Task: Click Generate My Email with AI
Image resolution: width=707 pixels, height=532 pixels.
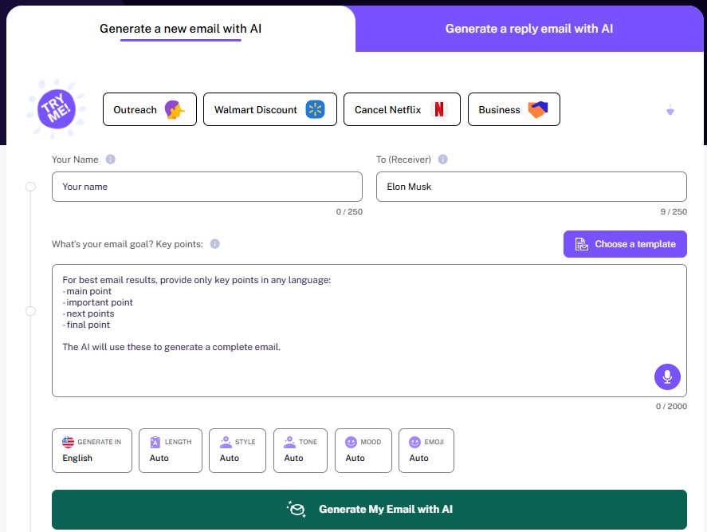Action: click(x=369, y=510)
